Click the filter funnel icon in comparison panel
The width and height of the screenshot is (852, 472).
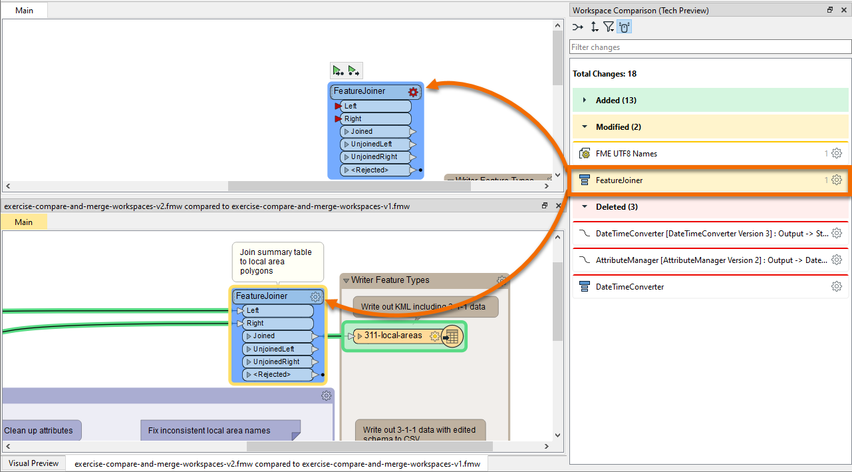609,27
